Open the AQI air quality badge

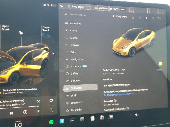[x=123, y=10]
